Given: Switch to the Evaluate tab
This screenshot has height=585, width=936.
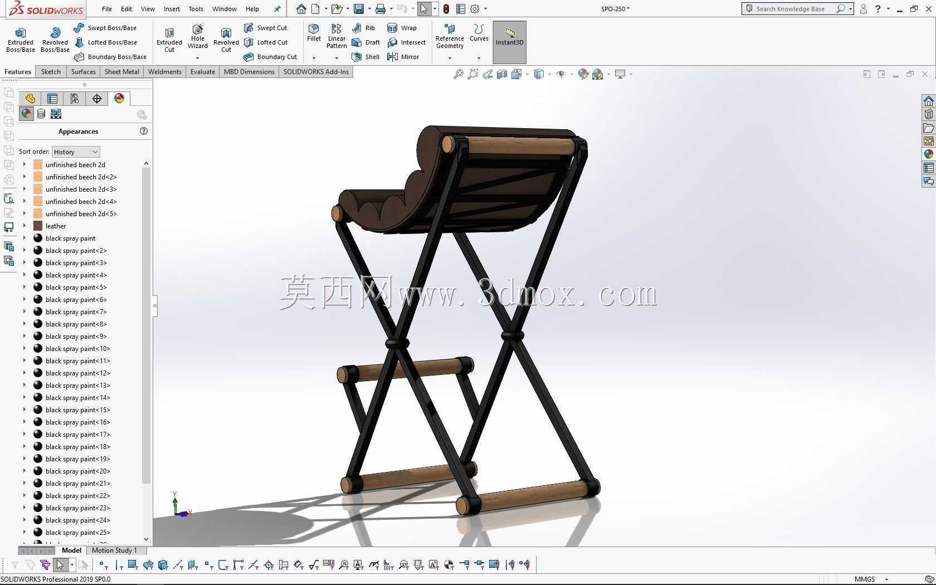Looking at the screenshot, I should coord(202,71).
